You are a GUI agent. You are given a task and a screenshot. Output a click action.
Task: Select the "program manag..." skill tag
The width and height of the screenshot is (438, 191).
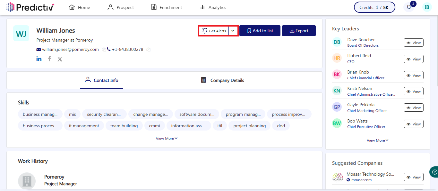point(243,114)
